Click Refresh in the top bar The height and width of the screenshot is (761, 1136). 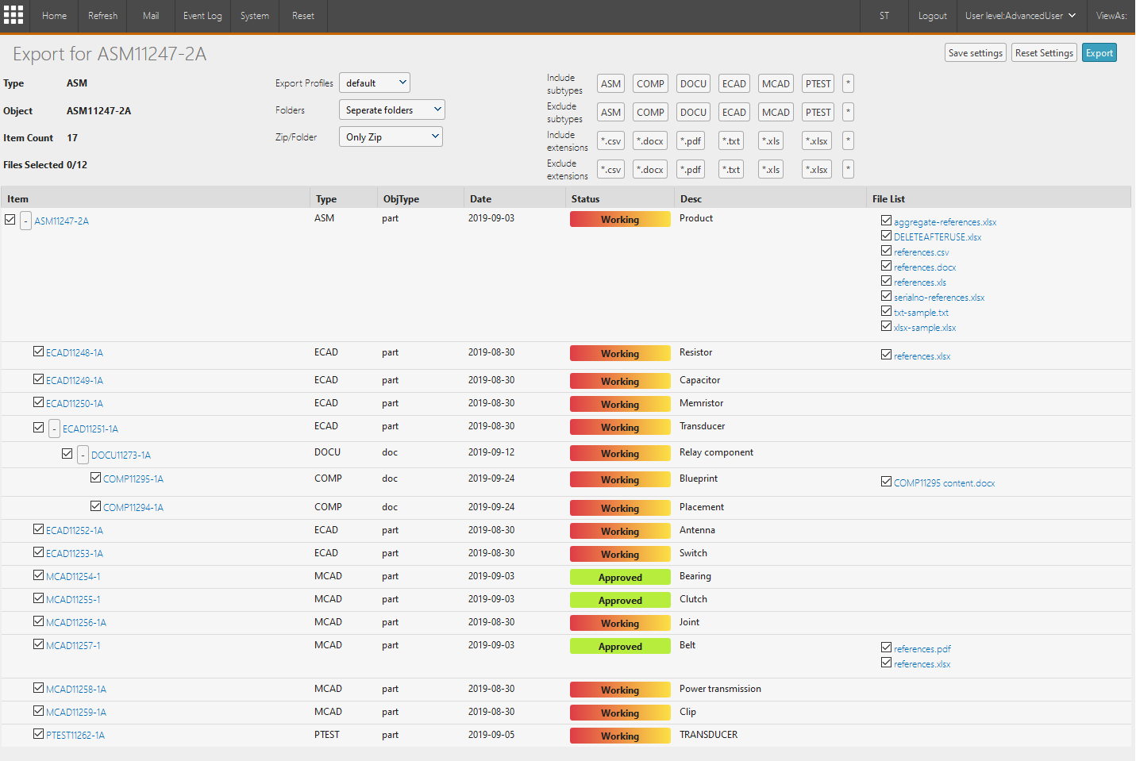[102, 16]
